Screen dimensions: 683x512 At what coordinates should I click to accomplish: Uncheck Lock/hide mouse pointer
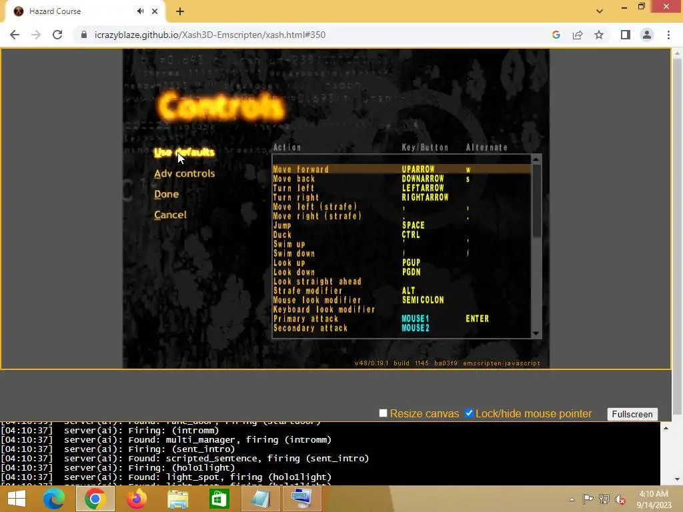click(469, 413)
